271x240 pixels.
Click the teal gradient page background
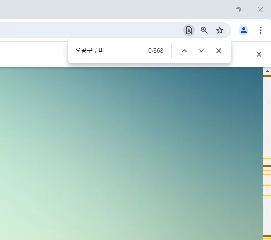pyautogui.click(x=131, y=152)
